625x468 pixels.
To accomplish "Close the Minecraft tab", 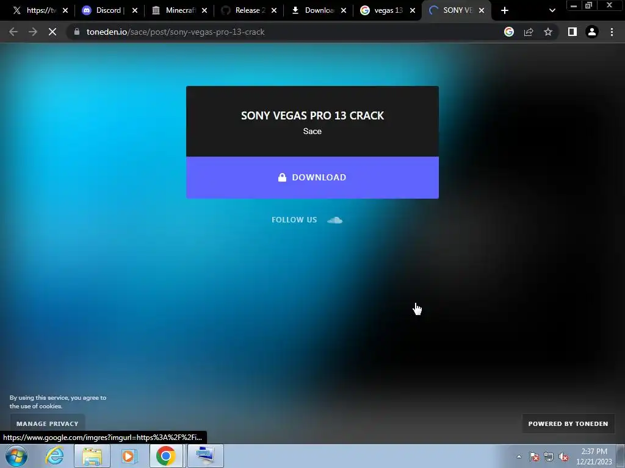I will pyautogui.click(x=204, y=10).
